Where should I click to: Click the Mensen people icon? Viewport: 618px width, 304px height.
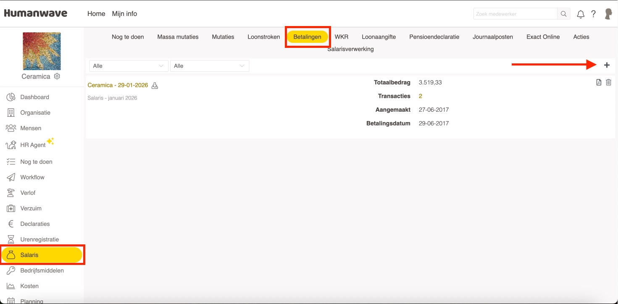coord(11,128)
